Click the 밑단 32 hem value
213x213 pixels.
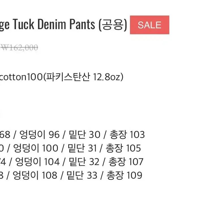pyautogui.click(x=84, y=162)
